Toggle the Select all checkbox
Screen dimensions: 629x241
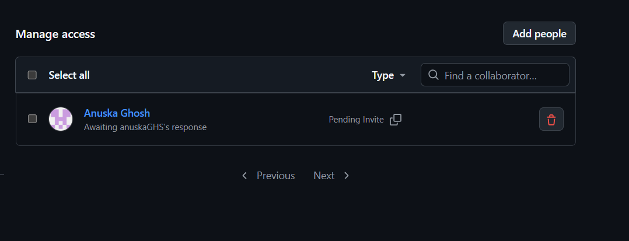tap(33, 75)
